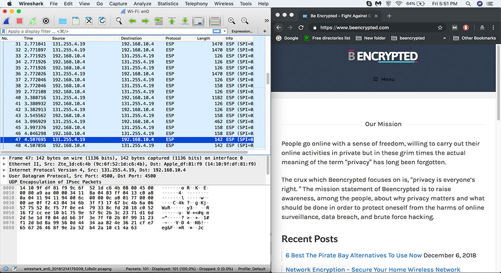Edit capture file properties pencil icon
Viewport: 501px width, 273px height.
point(15,269)
